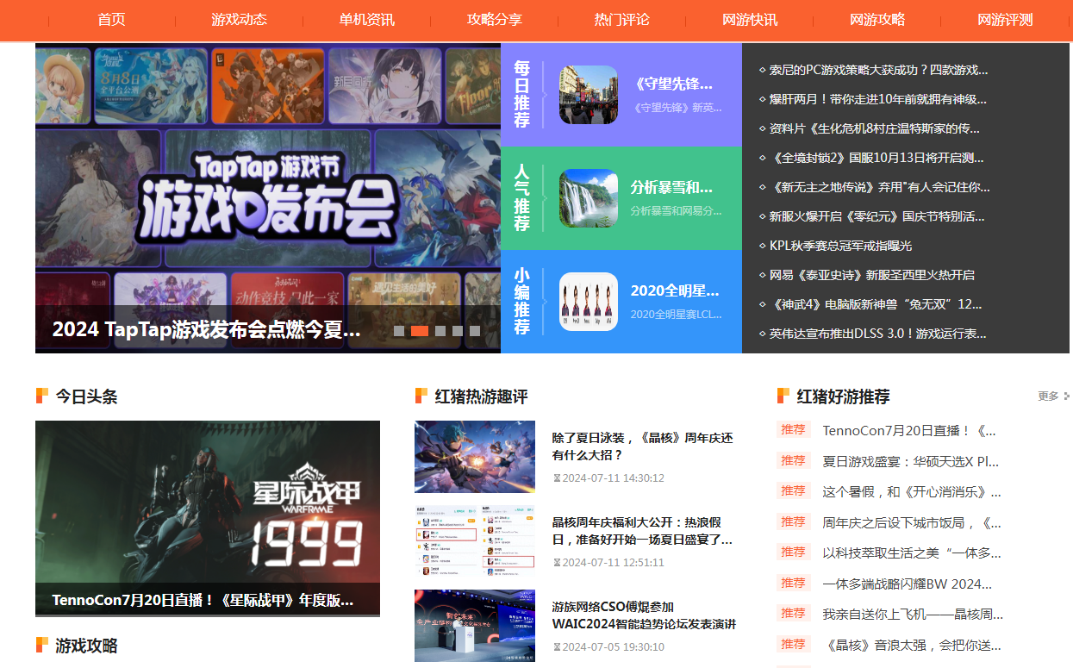Open the 首页 nav item
1073x668 pixels.
111,19
